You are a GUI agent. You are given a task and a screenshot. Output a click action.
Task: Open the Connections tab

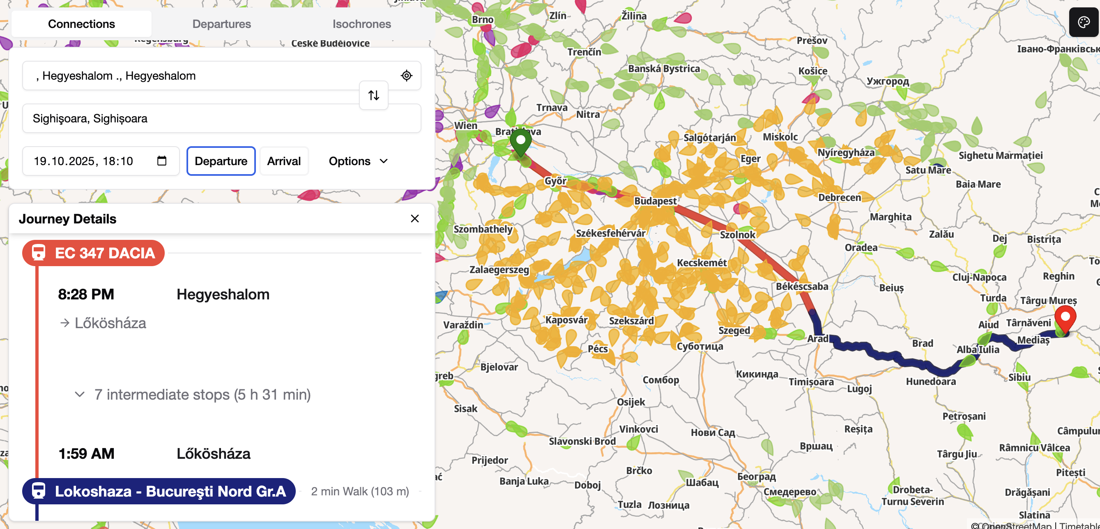click(81, 24)
